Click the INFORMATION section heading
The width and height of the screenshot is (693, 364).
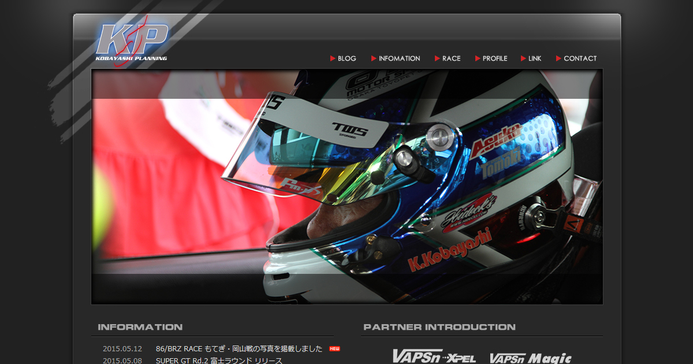[140, 327]
